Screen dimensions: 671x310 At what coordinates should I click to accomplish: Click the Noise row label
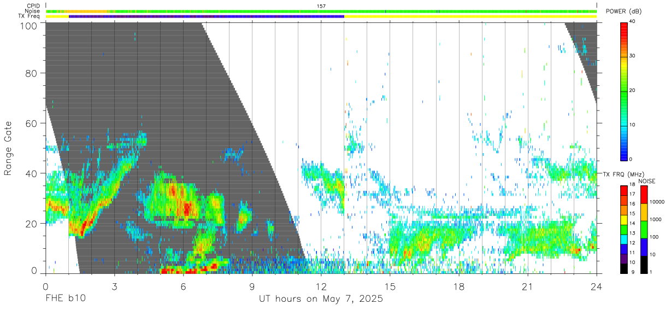32,11
